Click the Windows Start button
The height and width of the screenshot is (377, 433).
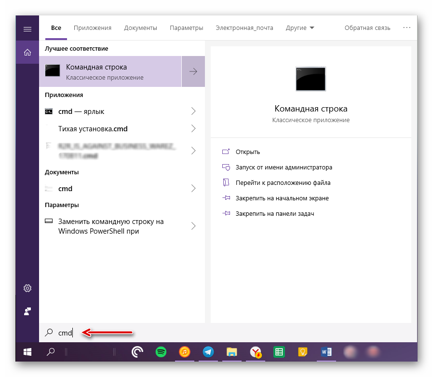click(27, 352)
